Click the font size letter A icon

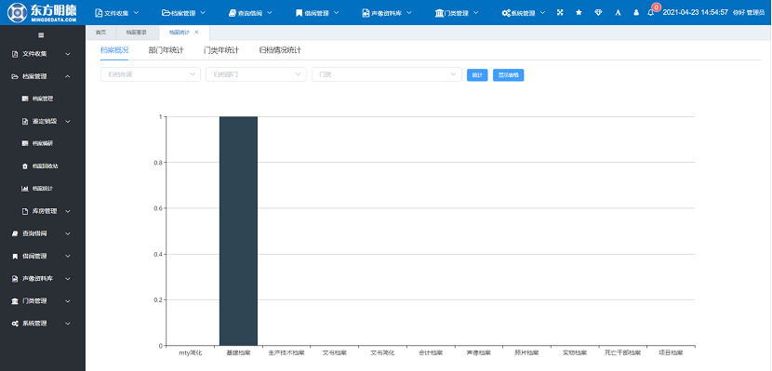click(617, 13)
